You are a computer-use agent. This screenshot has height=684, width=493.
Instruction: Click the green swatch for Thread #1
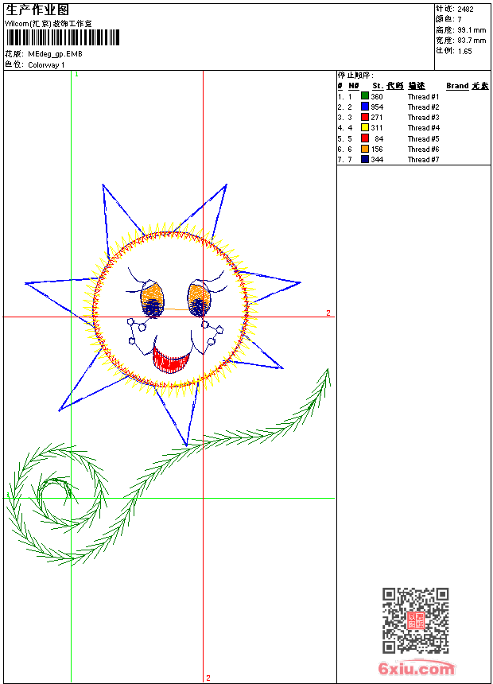click(365, 96)
